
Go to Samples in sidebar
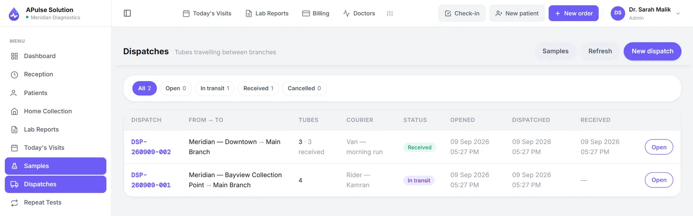[x=55, y=166]
